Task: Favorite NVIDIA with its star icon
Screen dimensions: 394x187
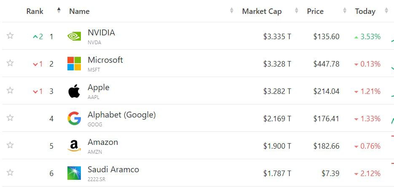Action: pos(10,36)
